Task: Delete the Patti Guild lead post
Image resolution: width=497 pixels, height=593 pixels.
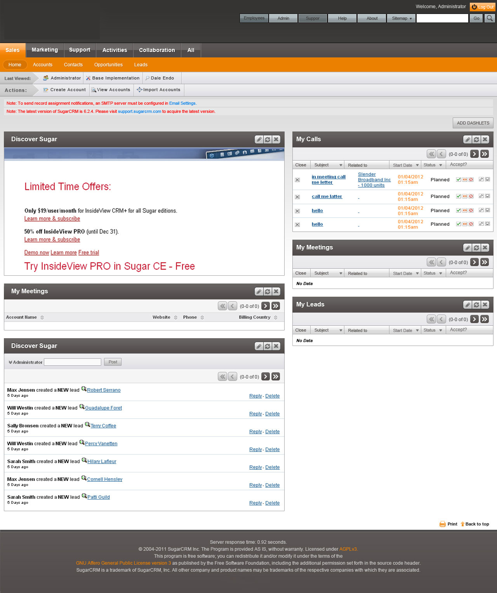Action: 273,503
